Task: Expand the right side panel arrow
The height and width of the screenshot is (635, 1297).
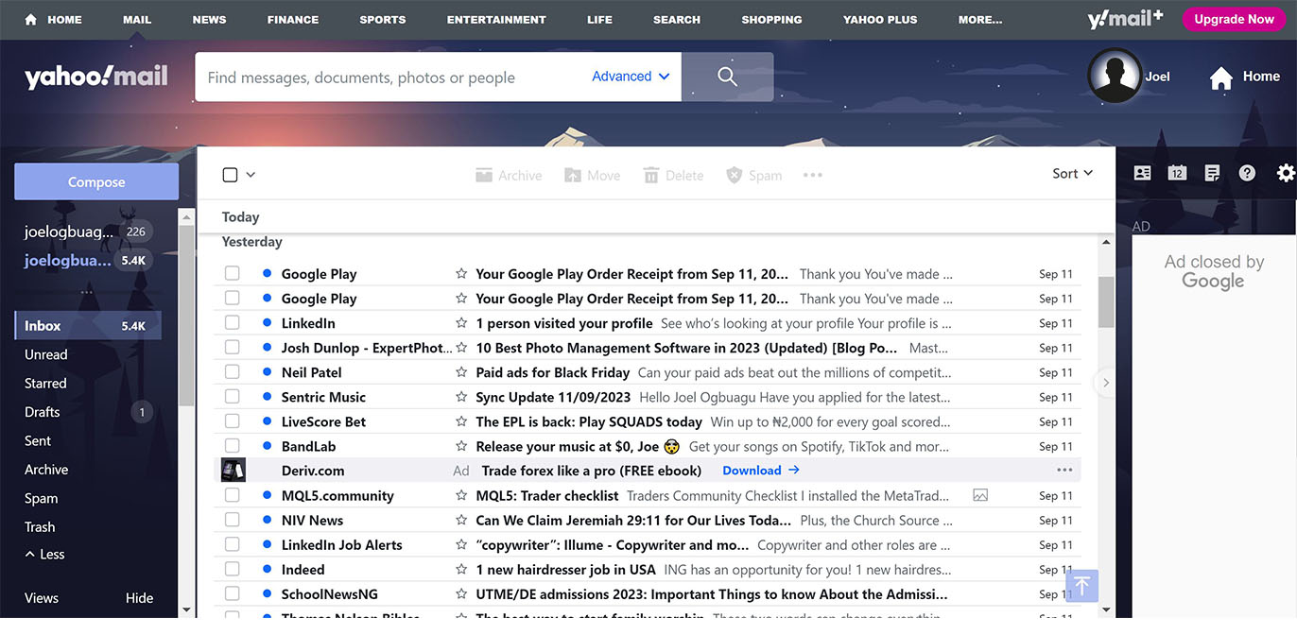Action: click(x=1105, y=383)
